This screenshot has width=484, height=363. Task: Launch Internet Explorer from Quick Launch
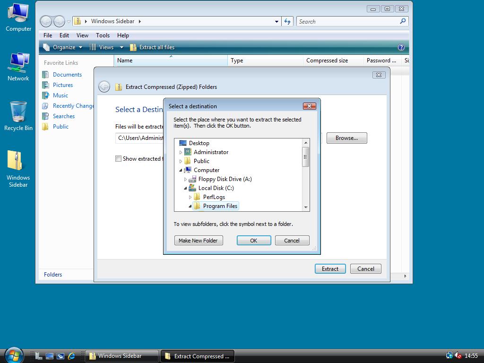pyautogui.click(x=72, y=356)
